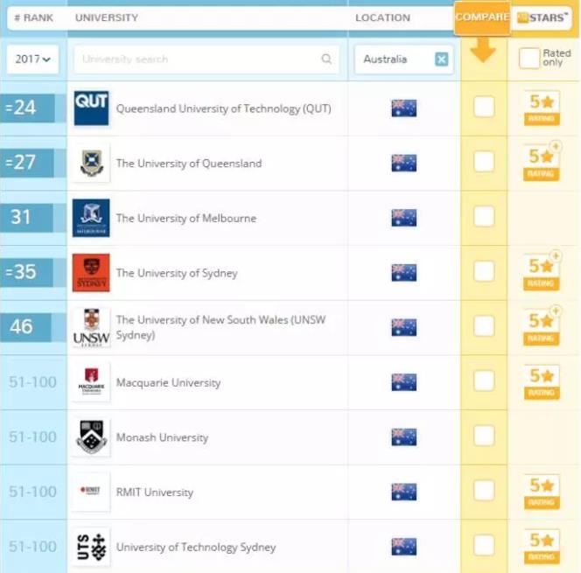The height and width of the screenshot is (573, 581).
Task: Click the 31 rank badge
Action: click(x=26, y=218)
